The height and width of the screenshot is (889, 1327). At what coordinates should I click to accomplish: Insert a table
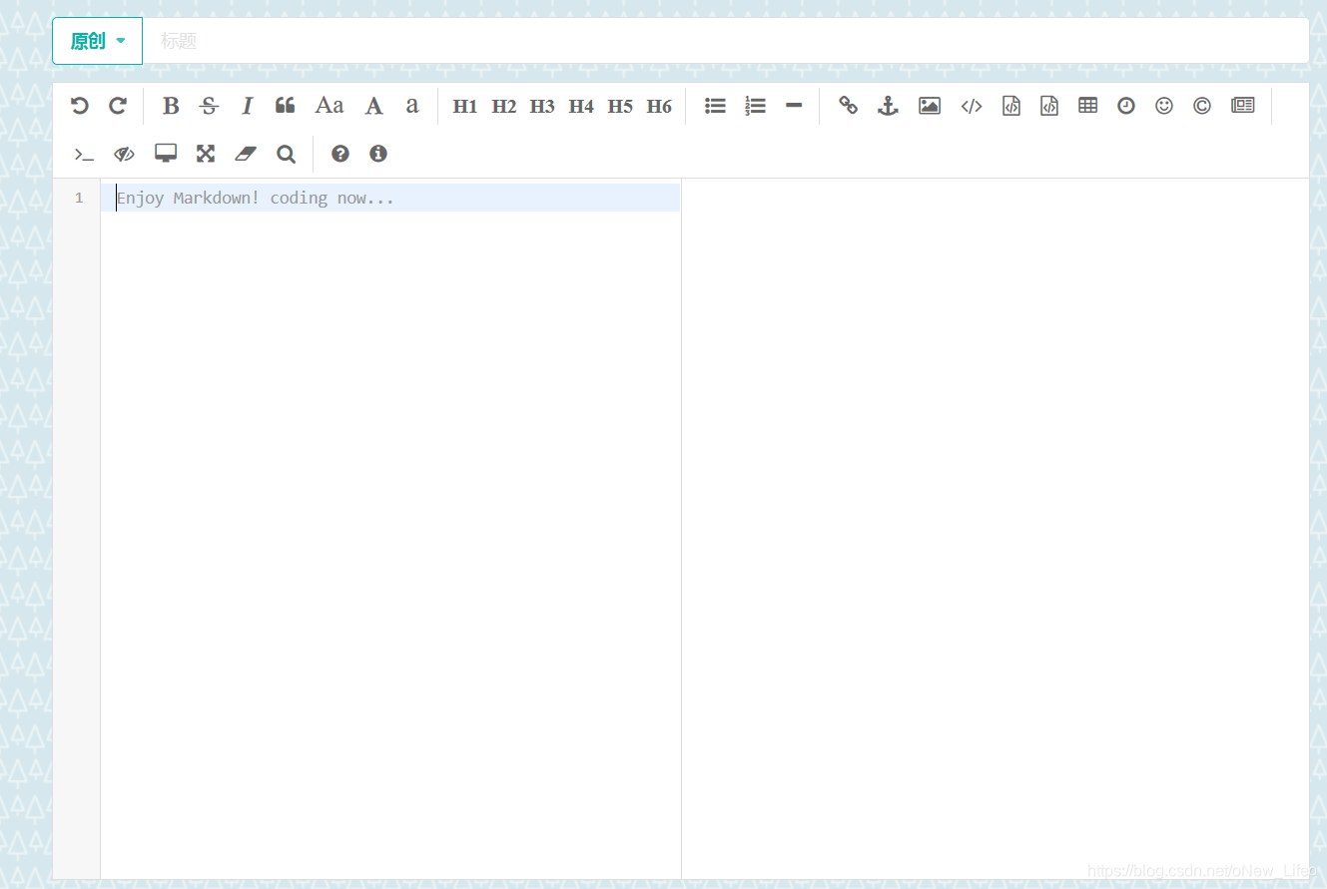[1088, 106]
